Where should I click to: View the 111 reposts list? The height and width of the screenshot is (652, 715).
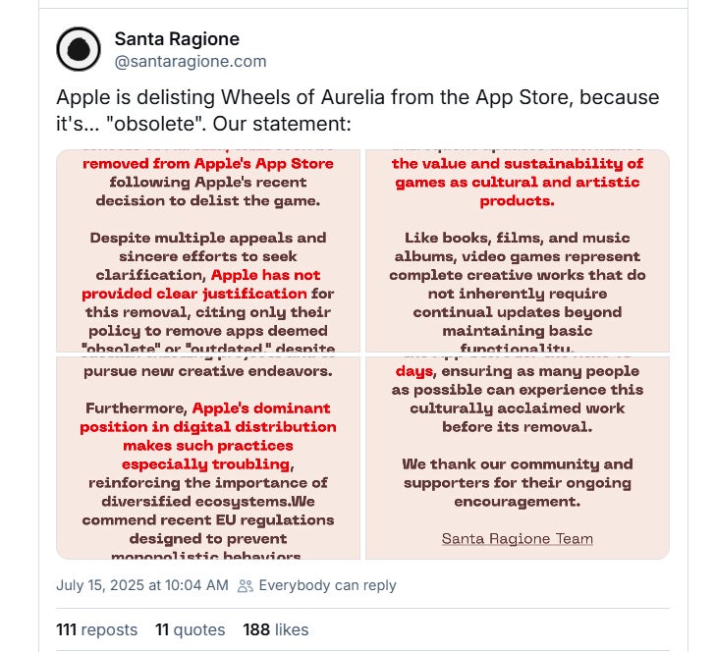pyautogui.click(x=96, y=629)
